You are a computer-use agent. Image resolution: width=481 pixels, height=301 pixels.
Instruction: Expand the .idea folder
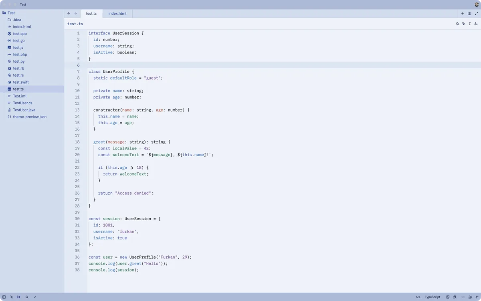32,20
